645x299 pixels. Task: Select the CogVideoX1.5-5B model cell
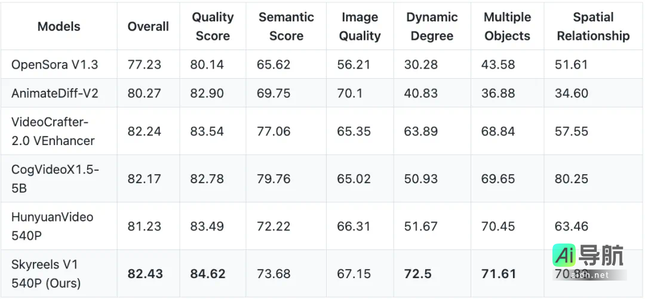click(x=55, y=178)
